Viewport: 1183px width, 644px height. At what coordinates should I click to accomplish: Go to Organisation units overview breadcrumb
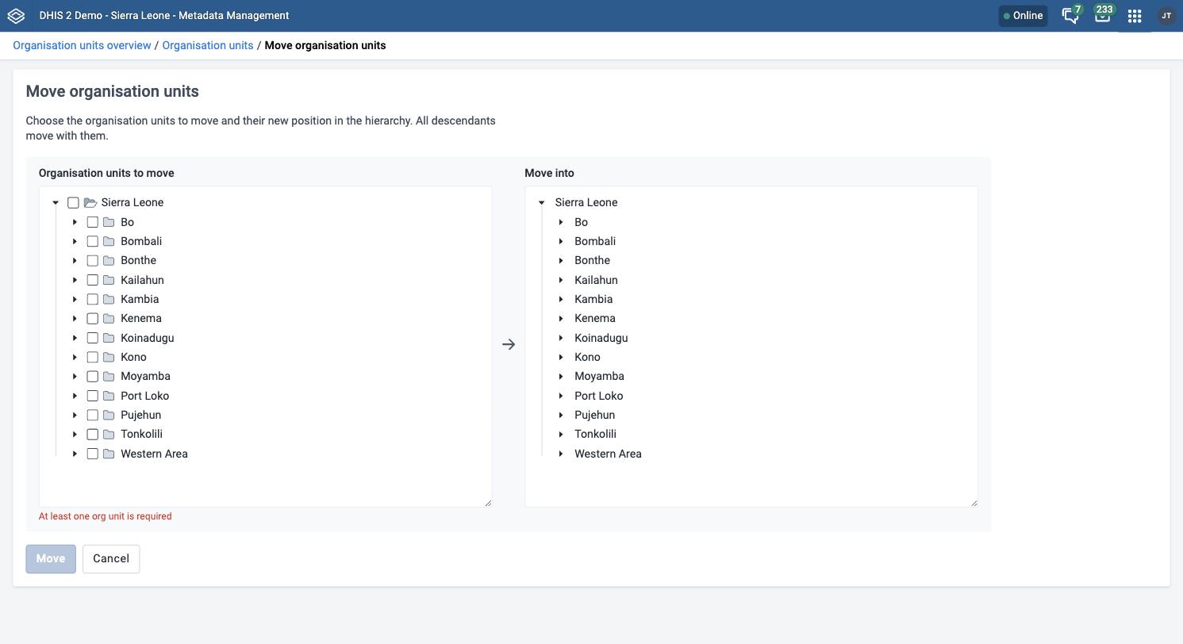(x=82, y=45)
